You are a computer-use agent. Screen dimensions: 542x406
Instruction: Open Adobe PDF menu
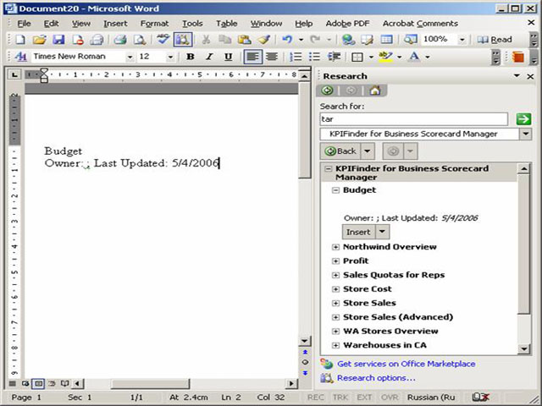[347, 24]
